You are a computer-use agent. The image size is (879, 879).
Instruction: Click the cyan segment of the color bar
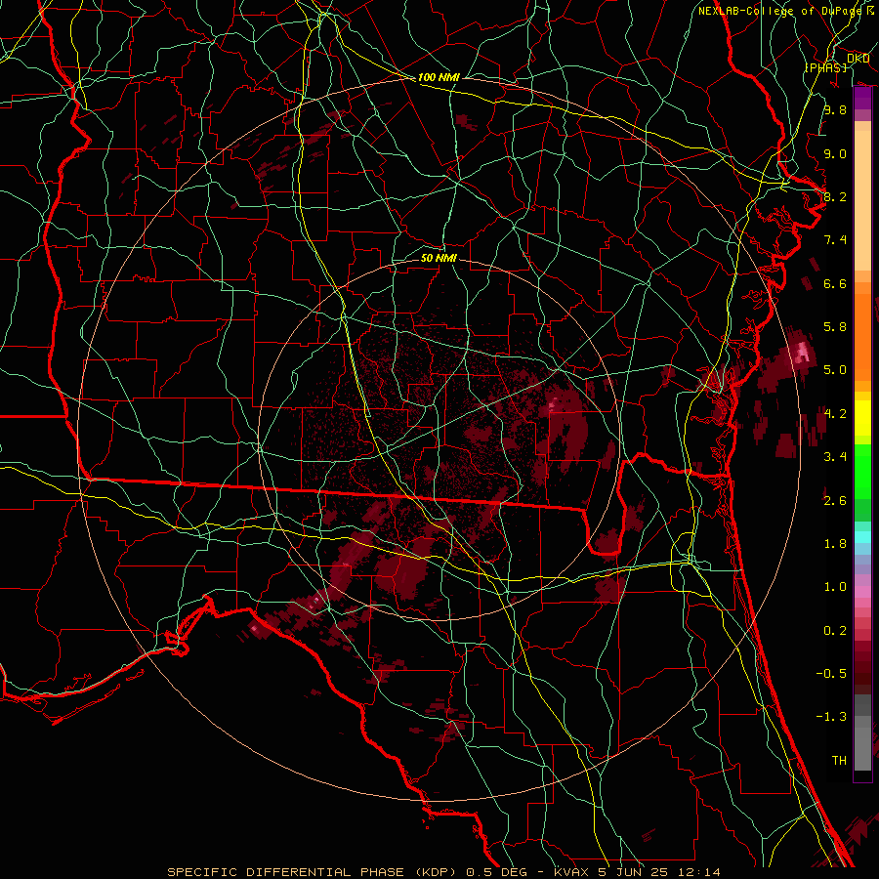(862, 536)
